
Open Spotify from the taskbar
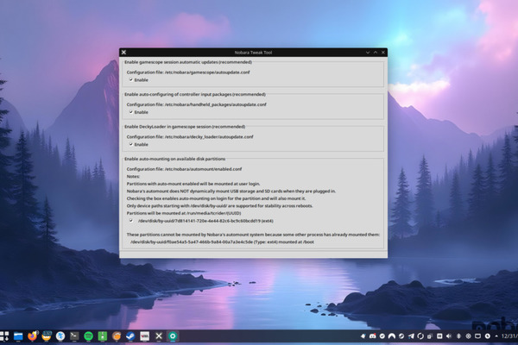tap(89, 336)
